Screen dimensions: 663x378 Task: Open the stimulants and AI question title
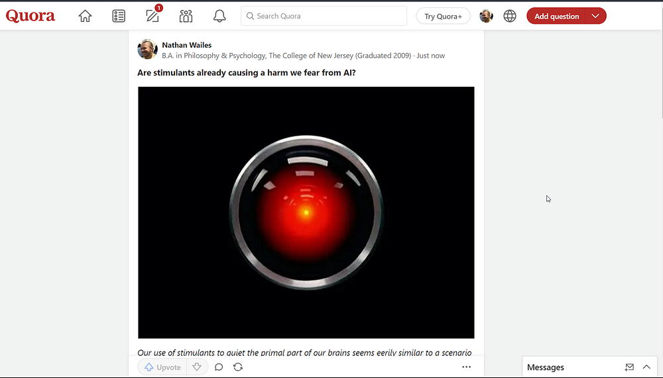click(x=247, y=73)
